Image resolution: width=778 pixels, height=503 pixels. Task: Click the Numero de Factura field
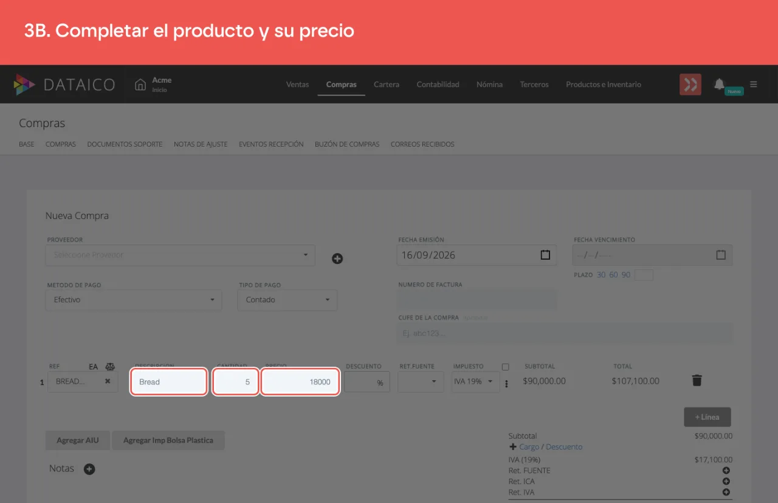(x=477, y=300)
